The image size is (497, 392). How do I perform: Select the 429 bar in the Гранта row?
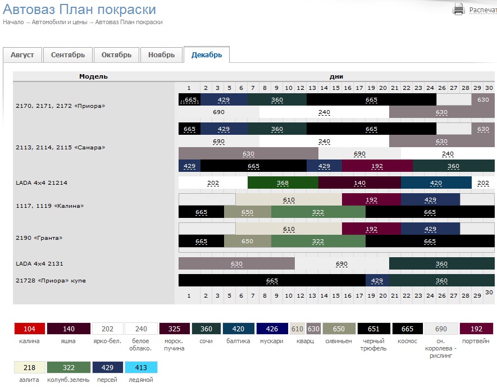pyautogui.click(x=430, y=229)
